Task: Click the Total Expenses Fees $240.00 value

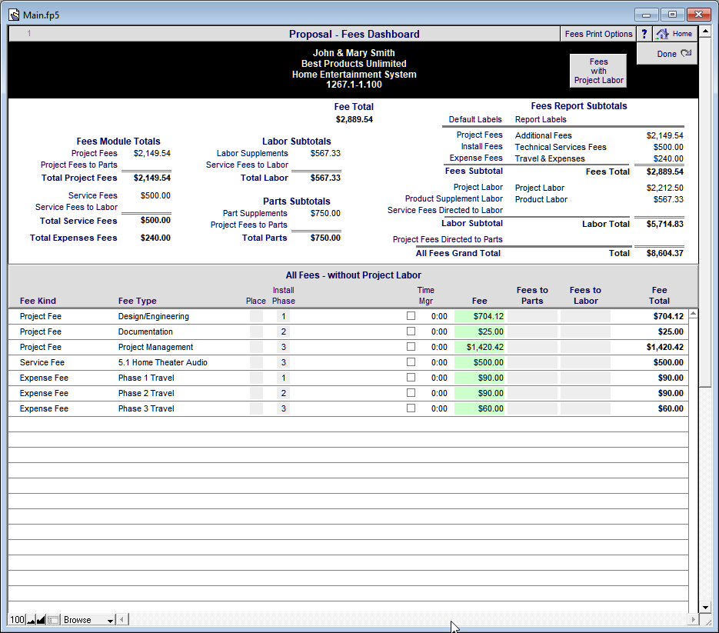Action: click(x=155, y=238)
